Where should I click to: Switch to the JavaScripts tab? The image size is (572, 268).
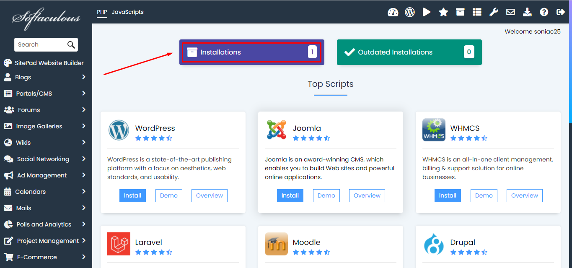tap(128, 12)
